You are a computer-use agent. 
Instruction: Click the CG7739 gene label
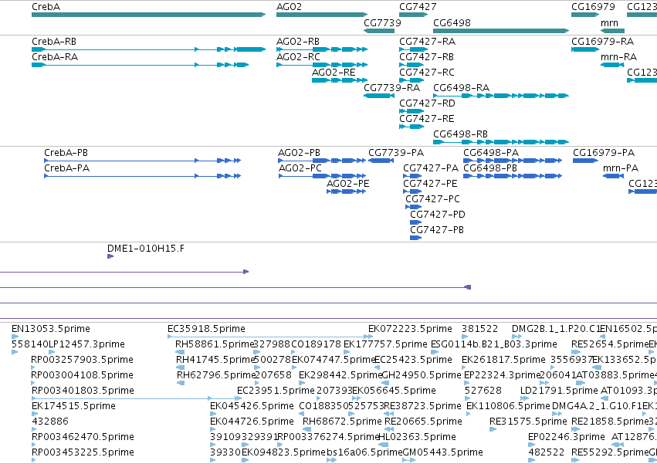click(382, 22)
